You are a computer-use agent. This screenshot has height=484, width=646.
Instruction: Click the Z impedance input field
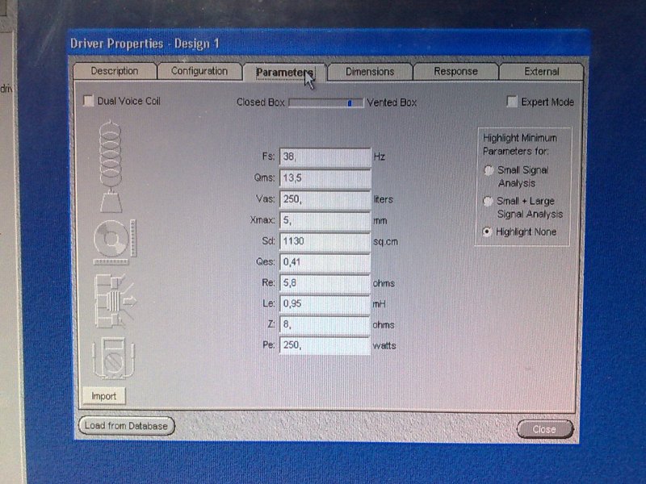pyautogui.click(x=325, y=324)
